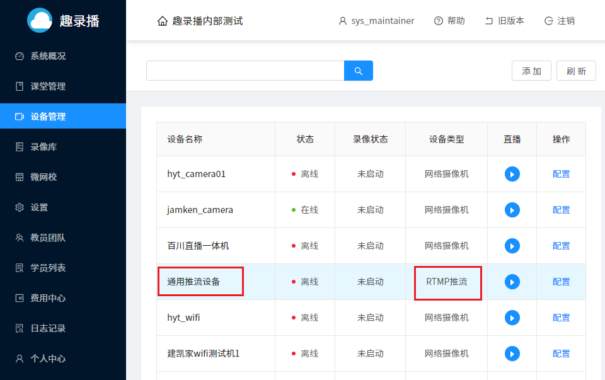The height and width of the screenshot is (380, 605).
Task: Click the 直播 column header
Action: pos(512,139)
